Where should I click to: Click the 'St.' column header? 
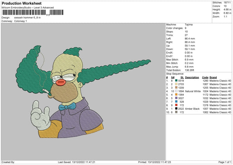point(182,77)
